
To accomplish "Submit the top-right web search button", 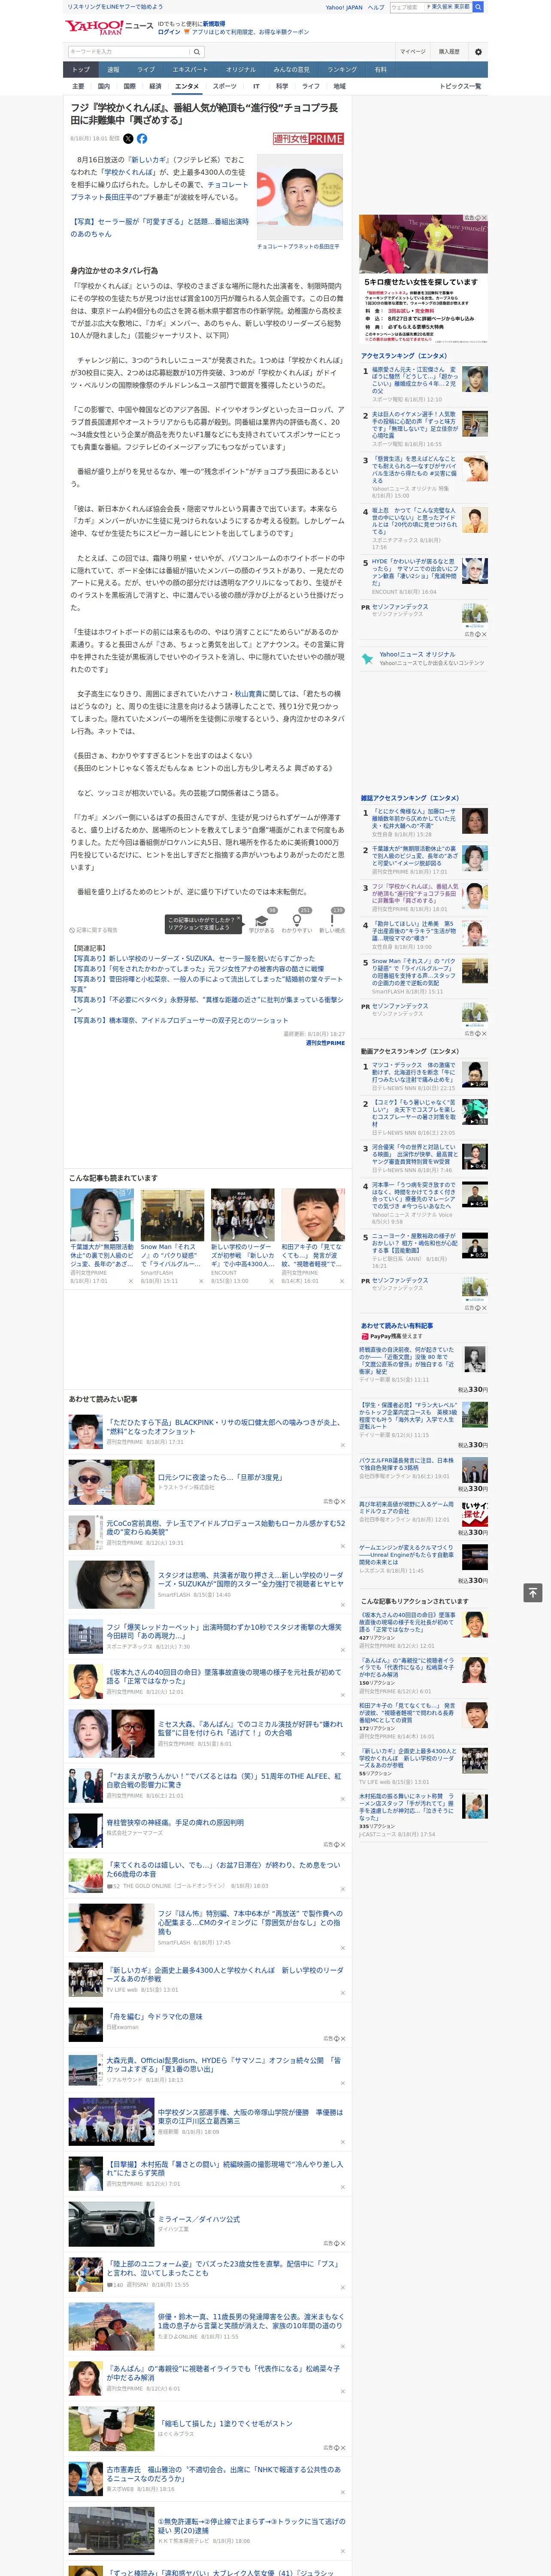I will tap(478, 7).
